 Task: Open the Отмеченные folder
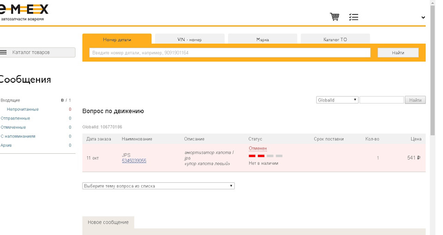click(13, 127)
